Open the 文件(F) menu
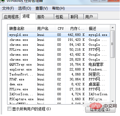This screenshot has height=116, width=120. pyautogui.click(x=8, y=8)
